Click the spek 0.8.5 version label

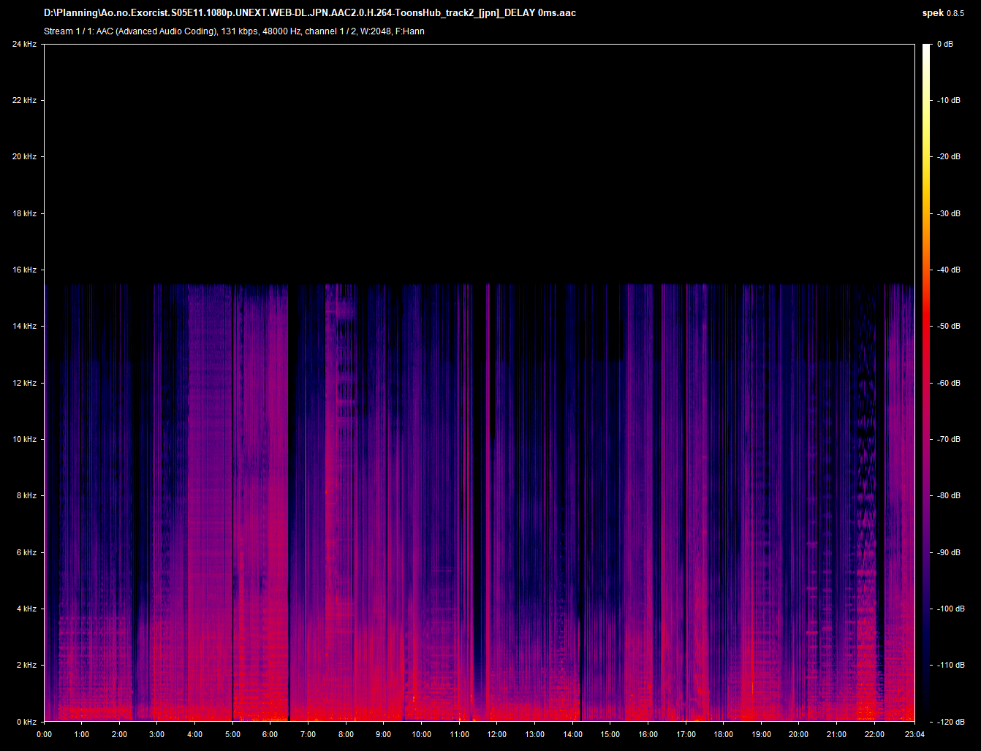(x=944, y=13)
